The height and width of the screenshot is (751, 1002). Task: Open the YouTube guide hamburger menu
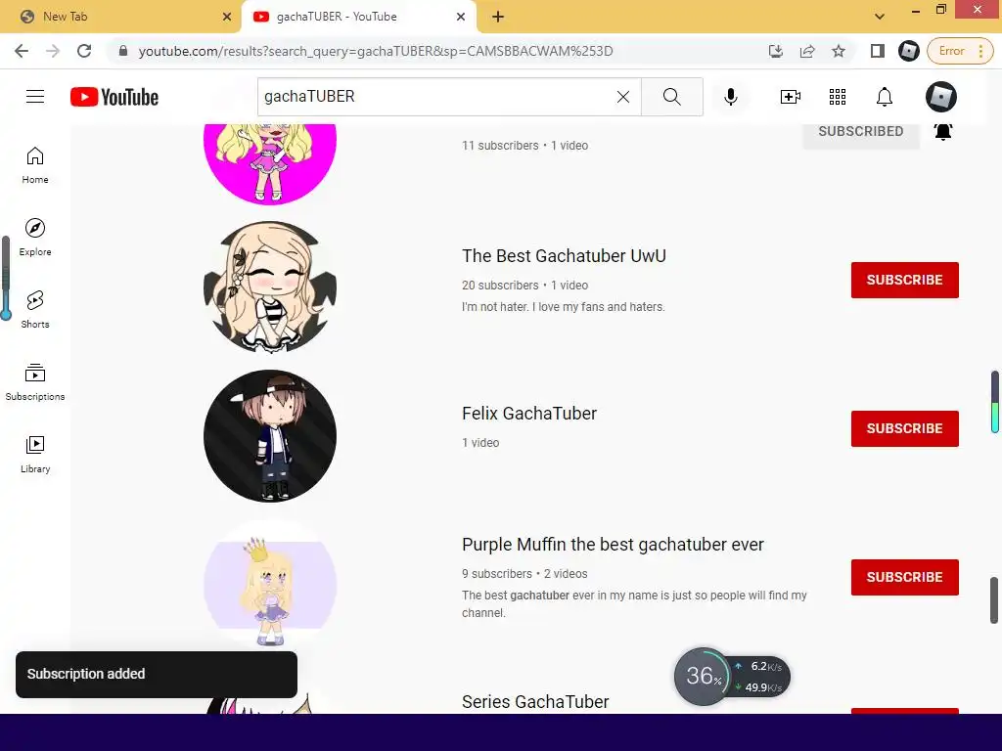(x=35, y=97)
